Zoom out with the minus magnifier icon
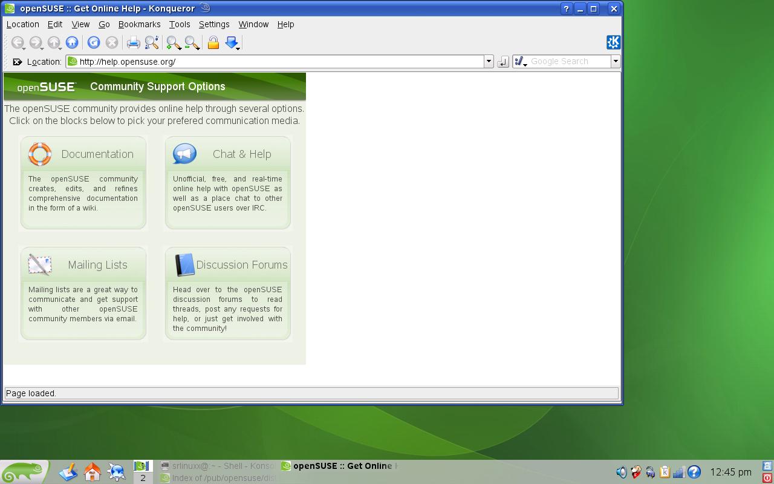Viewport: 774px width, 484px height. pos(191,42)
